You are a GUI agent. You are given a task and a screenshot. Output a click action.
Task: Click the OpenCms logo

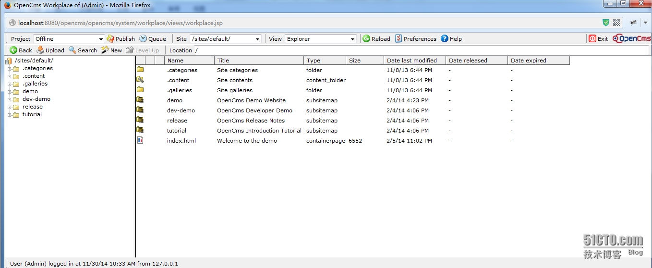click(631, 39)
